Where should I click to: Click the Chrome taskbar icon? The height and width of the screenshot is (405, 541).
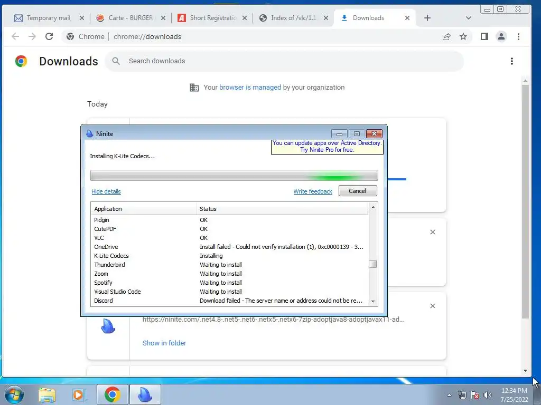coord(112,394)
